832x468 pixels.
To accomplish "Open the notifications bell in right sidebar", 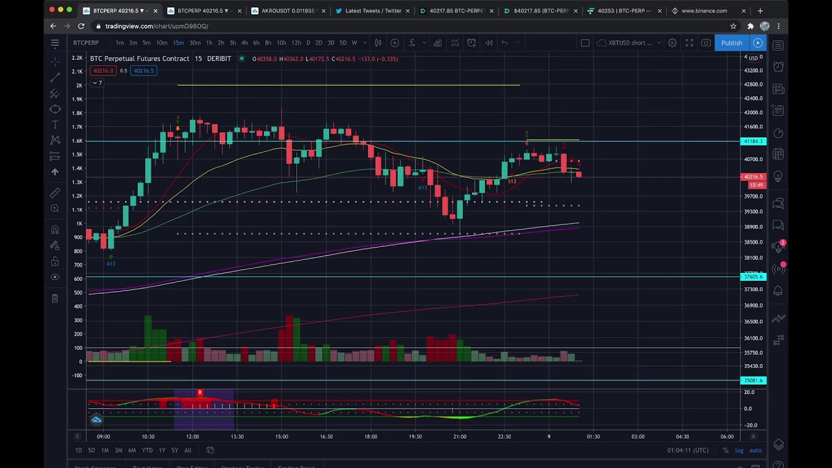I will tap(778, 291).
